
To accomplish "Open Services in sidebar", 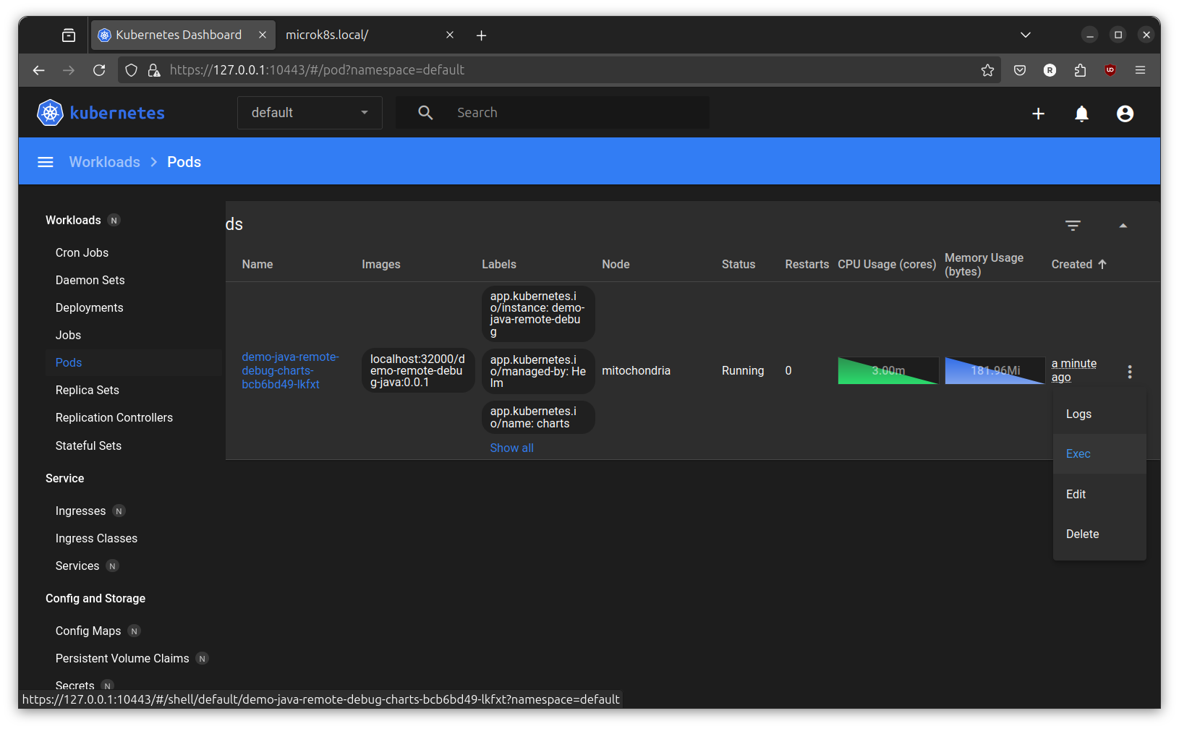I will (77, 566).
